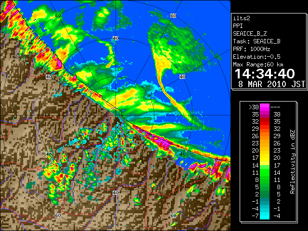This screenshot has width=308, height=231.
Task: Pick the yellow swatch in the 17–20 legend row
Action: tap(265, 158)
